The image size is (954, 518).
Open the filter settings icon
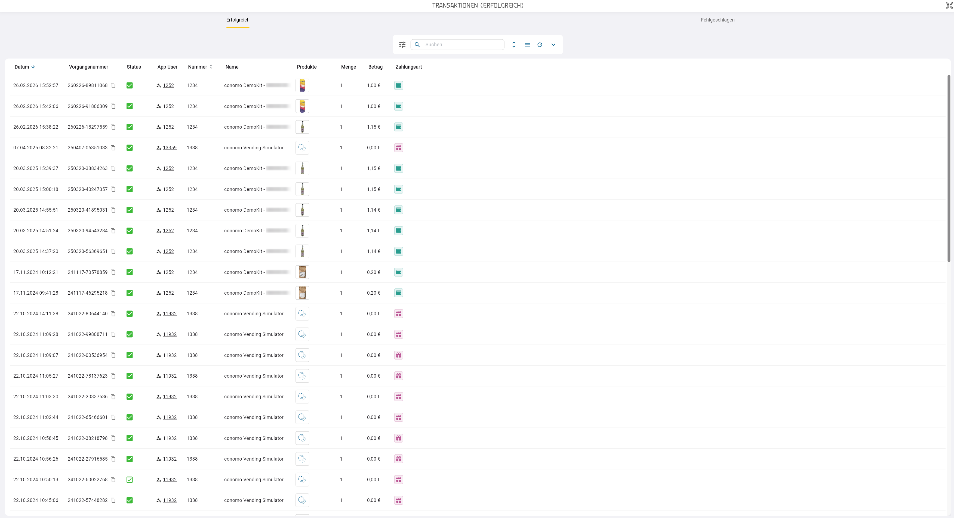point(402,45)
